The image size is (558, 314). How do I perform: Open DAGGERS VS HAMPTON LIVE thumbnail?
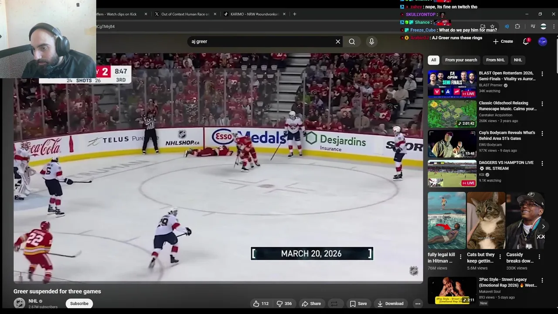[452, 174]
